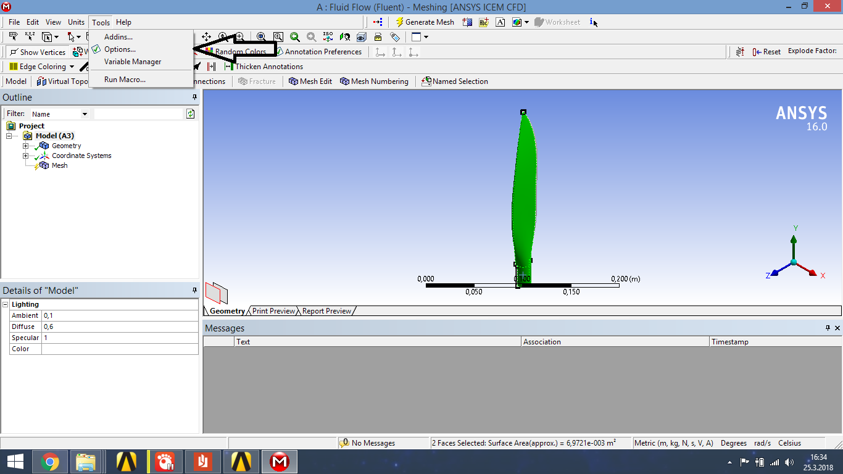Click the Reset explode button
The width and height of the screenshot is (843, 474).
[x=766, y=52]
